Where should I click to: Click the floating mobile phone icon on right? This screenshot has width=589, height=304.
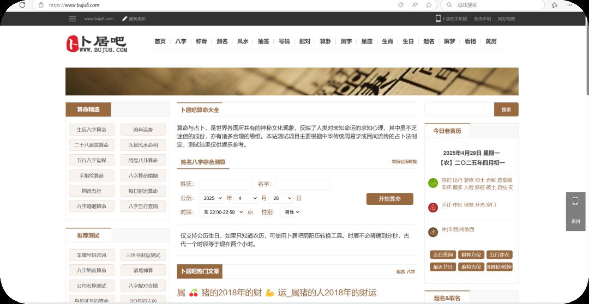tap(575, 201)
